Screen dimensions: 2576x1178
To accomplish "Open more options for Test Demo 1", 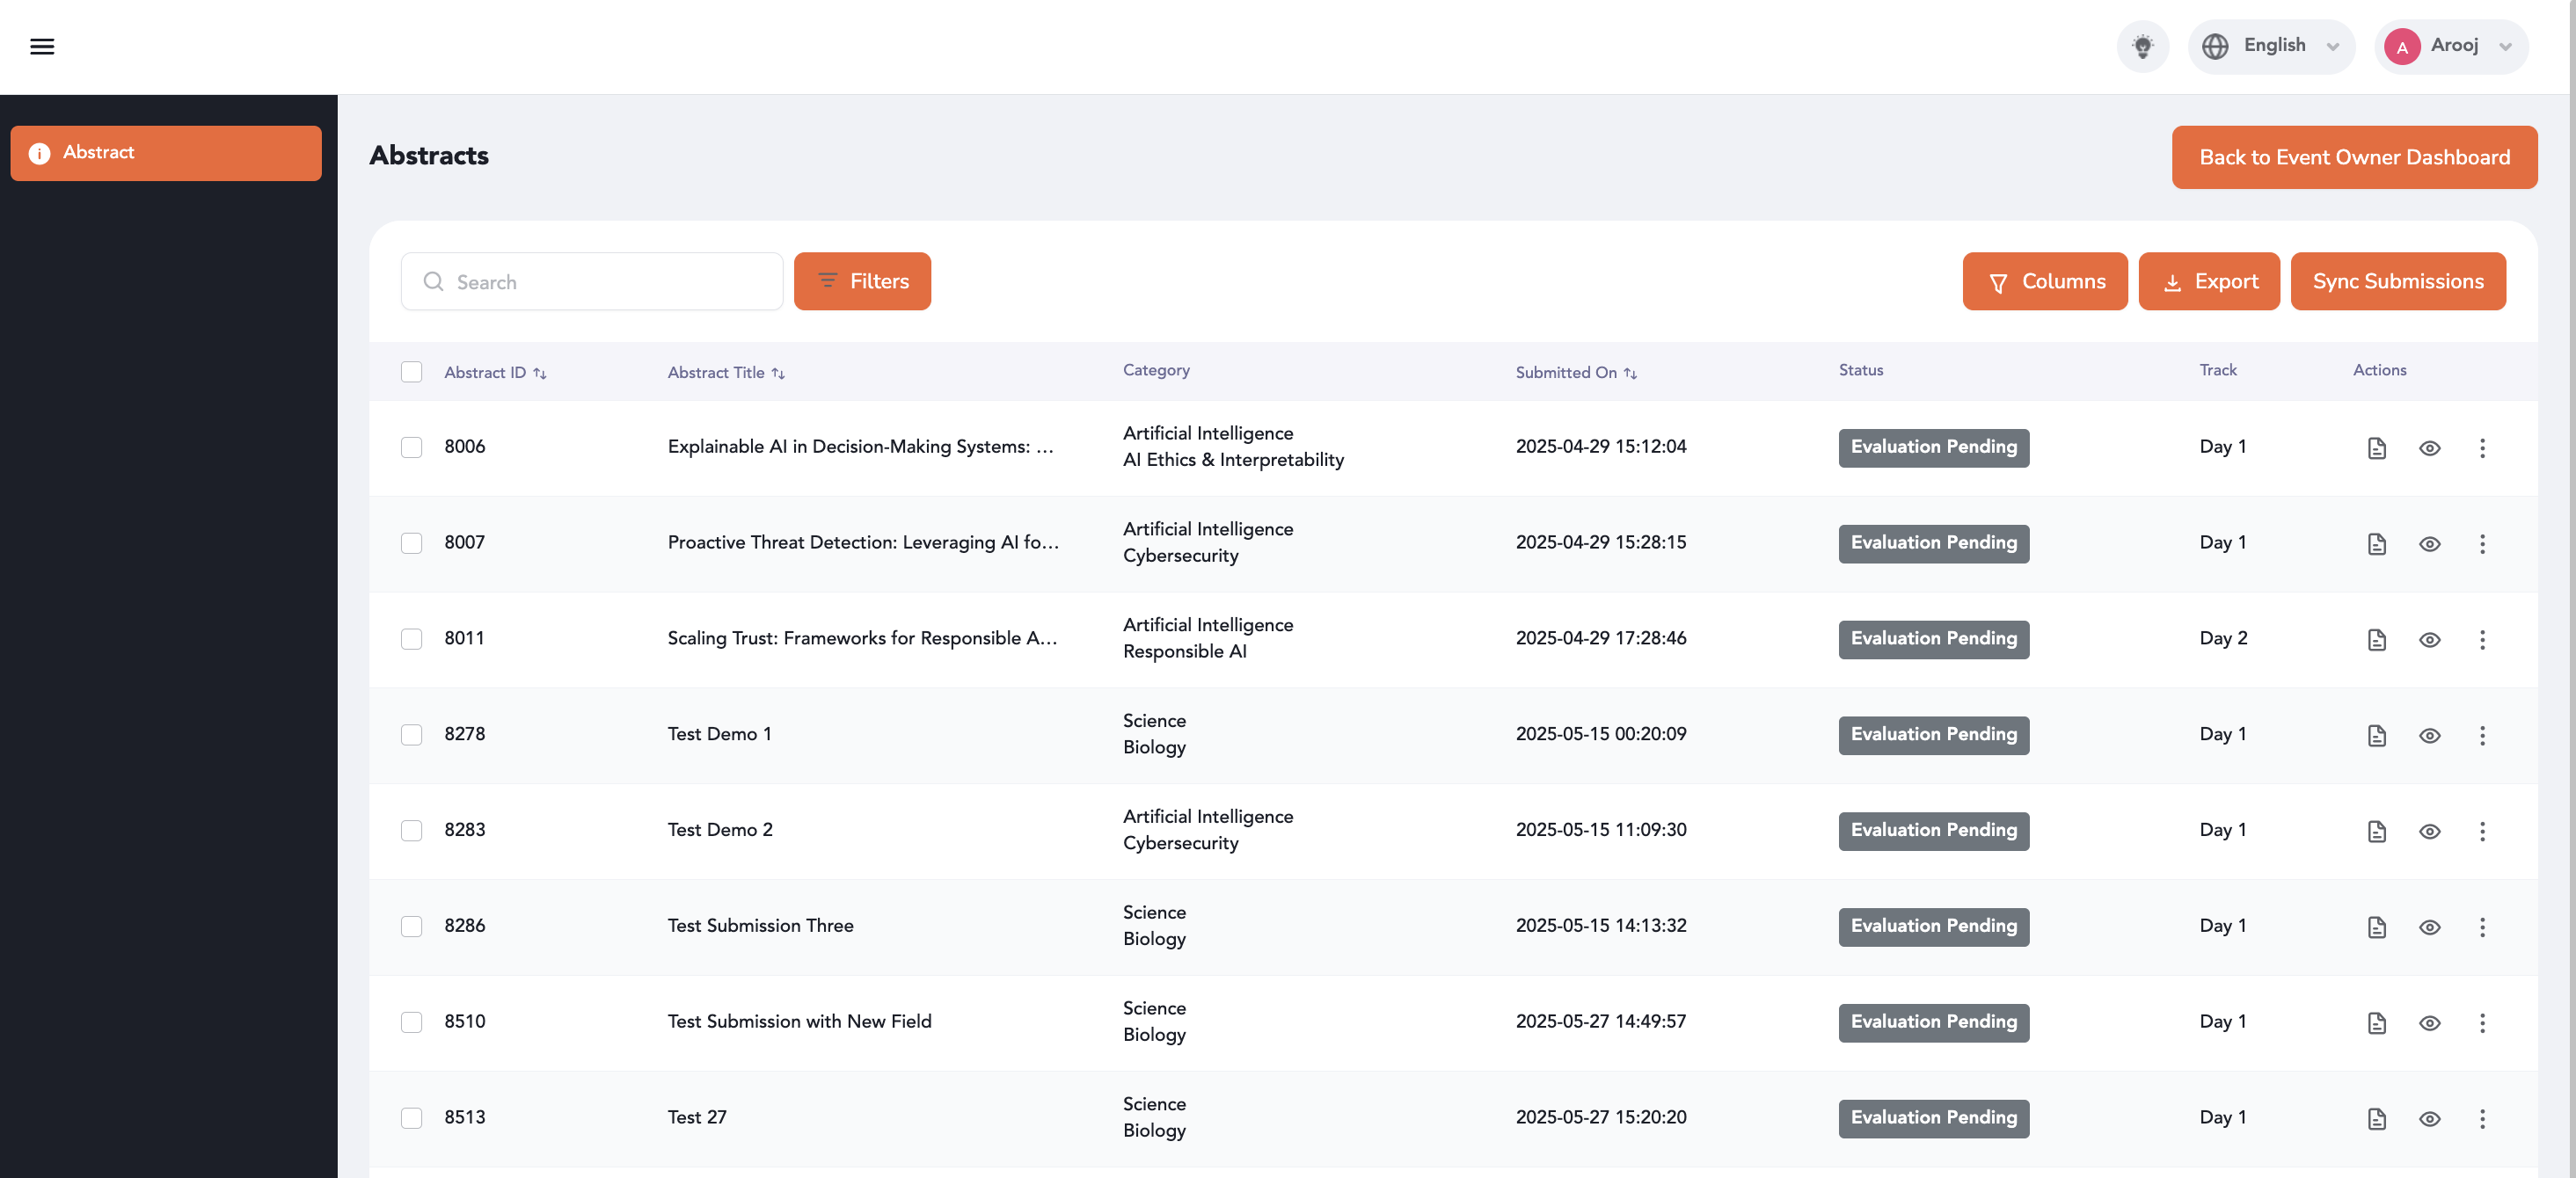I will (x=2482, y=737).
